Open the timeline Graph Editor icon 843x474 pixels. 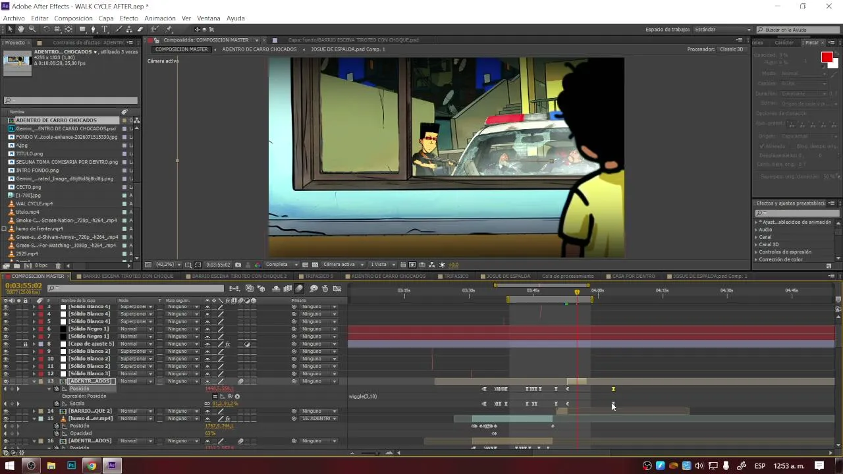point(337,288)
